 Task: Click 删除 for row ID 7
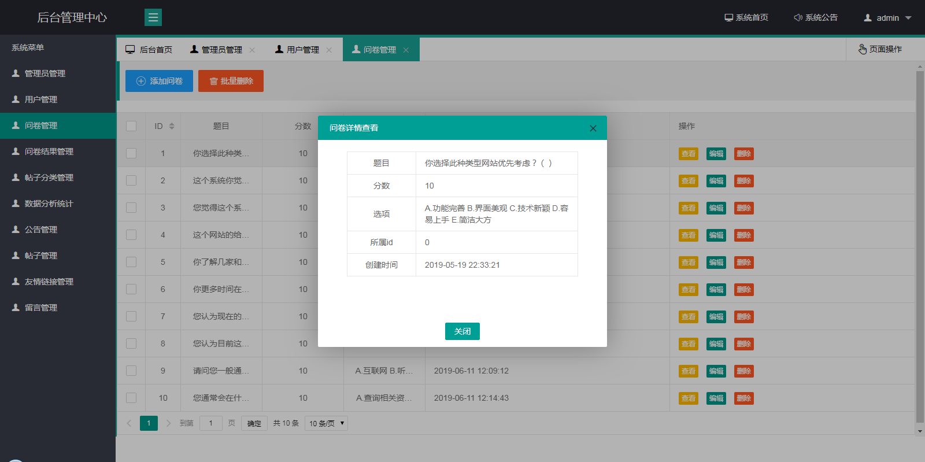744,317
